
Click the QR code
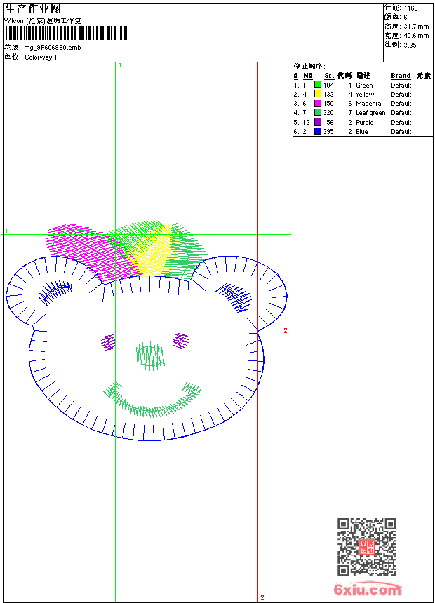(367, 547)
